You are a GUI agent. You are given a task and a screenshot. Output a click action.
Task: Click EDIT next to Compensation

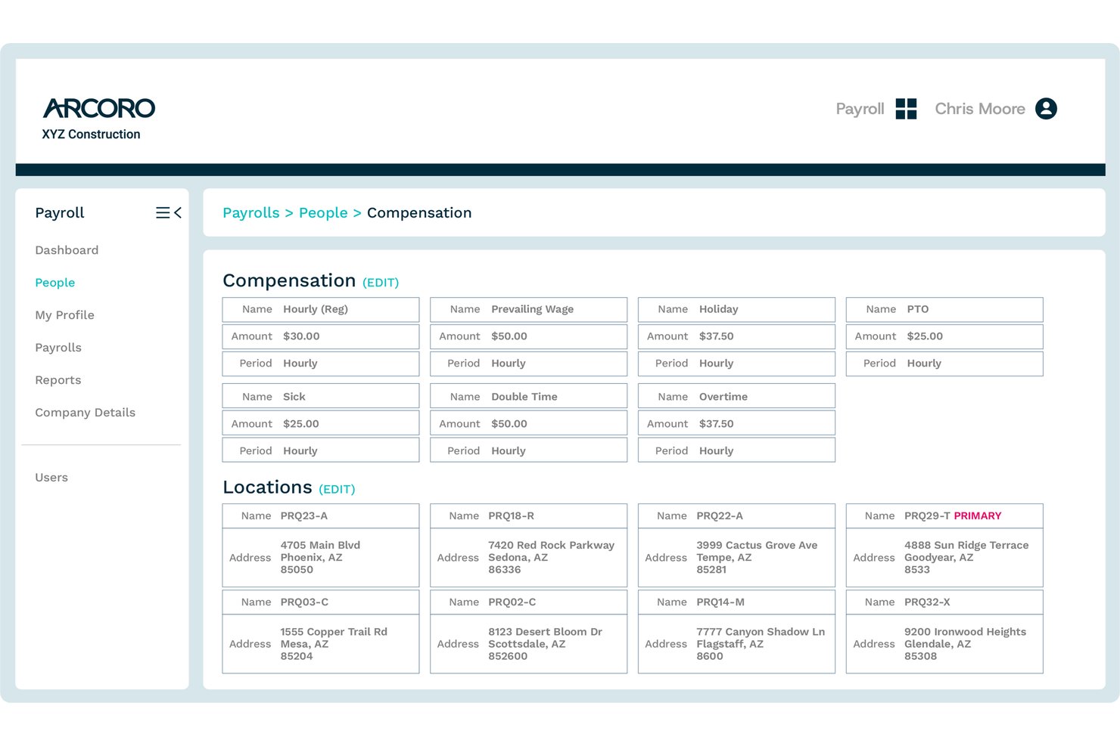[x=381, y=283]
